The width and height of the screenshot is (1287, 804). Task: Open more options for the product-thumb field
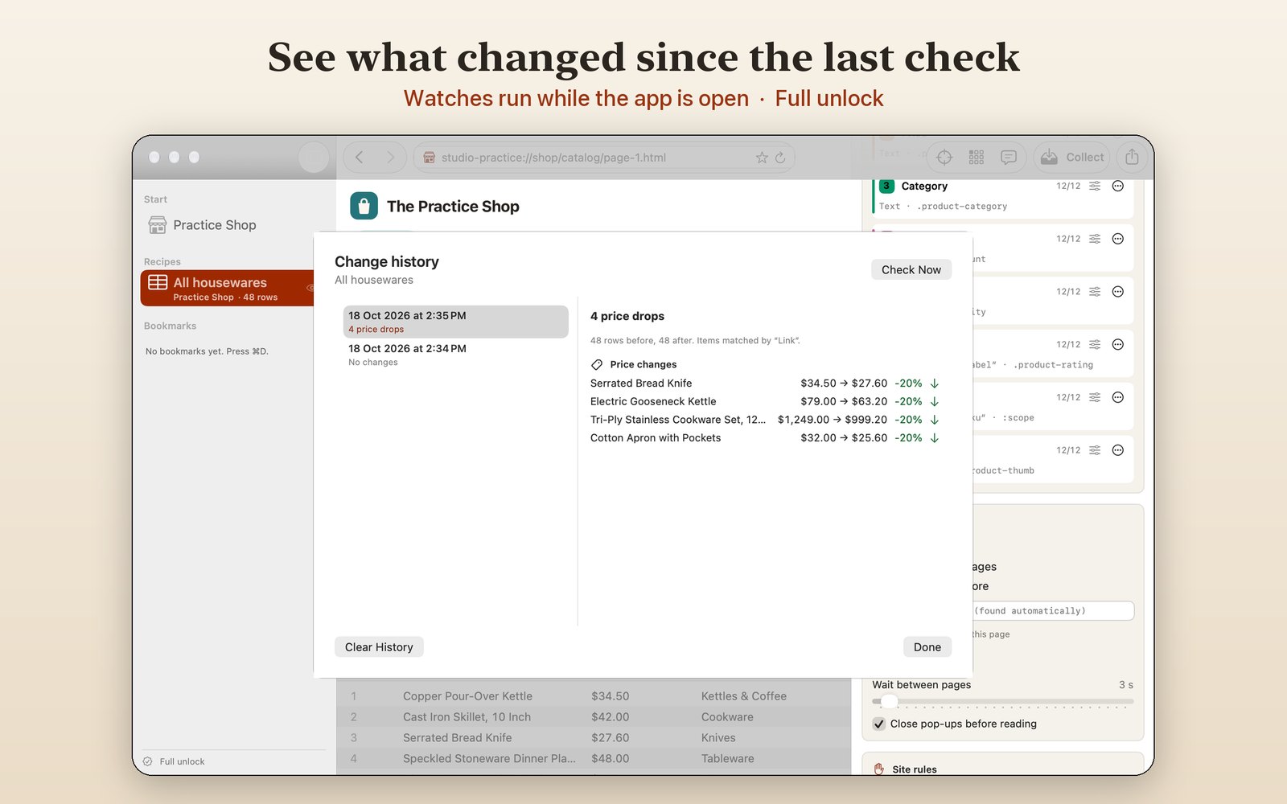pos(1118,450)
